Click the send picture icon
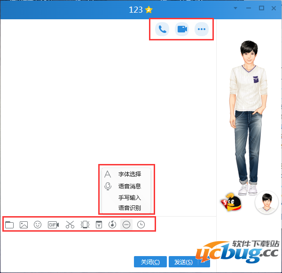The height and width of the screenshot is (273, 282). coord(23,225)
